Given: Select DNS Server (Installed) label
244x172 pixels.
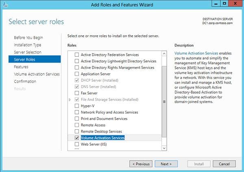Looking at the screenshot, I should 98,87.
